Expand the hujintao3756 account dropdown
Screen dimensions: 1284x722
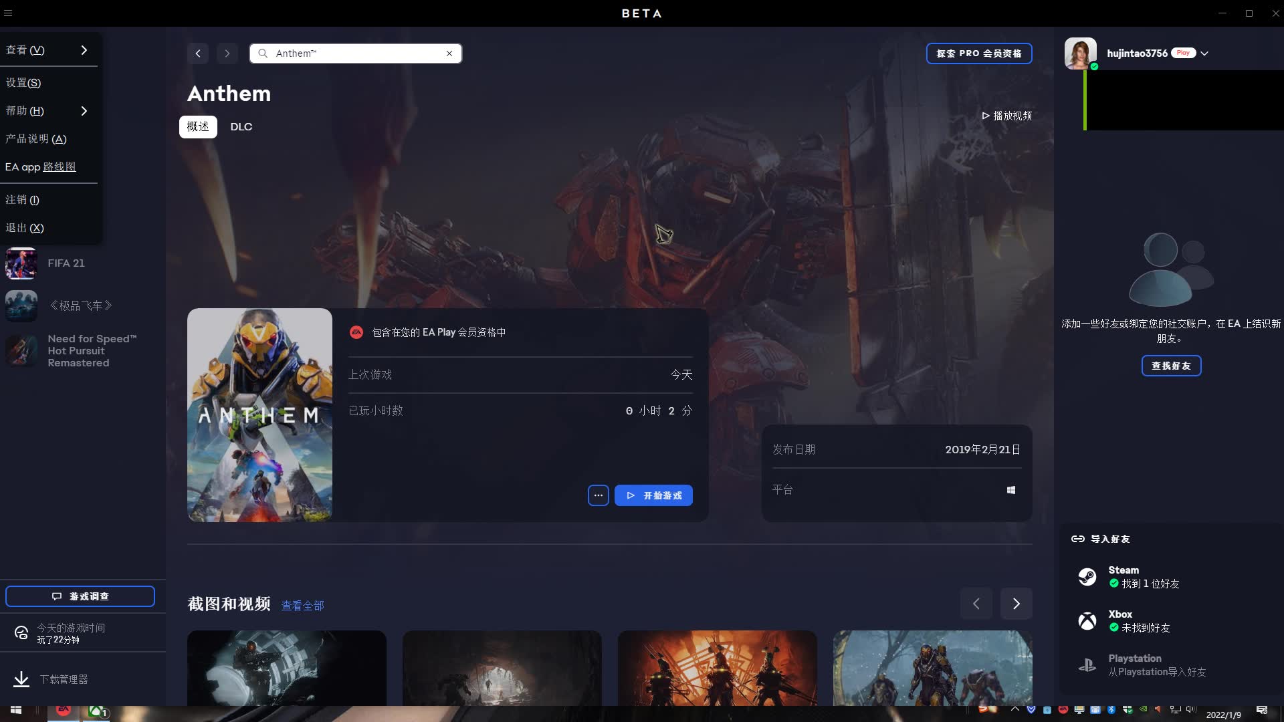[x=1204, y=53]
